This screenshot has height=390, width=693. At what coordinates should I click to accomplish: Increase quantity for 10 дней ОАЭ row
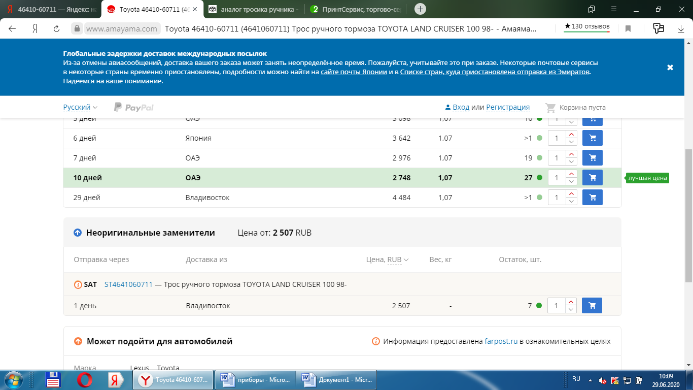coord(571,174)
